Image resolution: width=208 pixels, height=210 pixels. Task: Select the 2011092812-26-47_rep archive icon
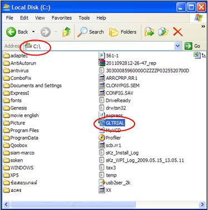102,63
